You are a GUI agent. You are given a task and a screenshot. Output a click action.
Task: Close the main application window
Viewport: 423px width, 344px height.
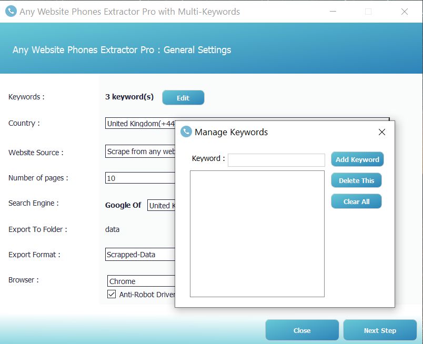(405, 12)
